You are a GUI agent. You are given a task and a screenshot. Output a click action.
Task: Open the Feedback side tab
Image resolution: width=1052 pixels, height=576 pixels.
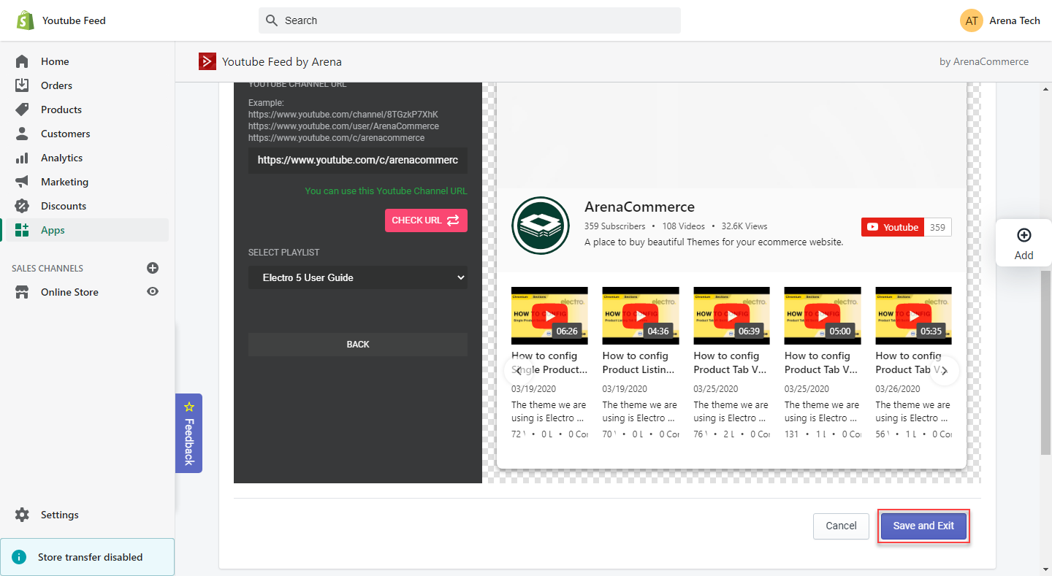(189, 434)
